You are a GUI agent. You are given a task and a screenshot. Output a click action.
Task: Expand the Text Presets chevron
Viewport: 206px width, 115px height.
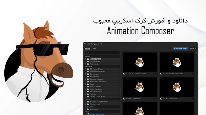pos(86,64)
